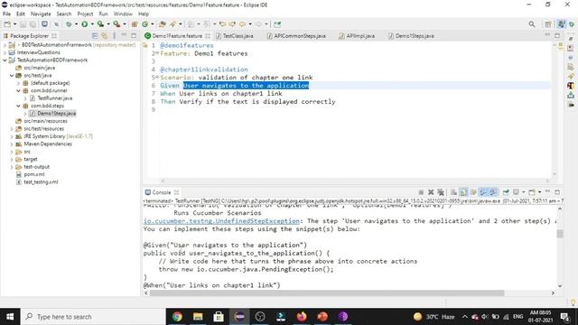
Task: Toggle Link with Editor in Package Explorer
Action: [105, 36]
